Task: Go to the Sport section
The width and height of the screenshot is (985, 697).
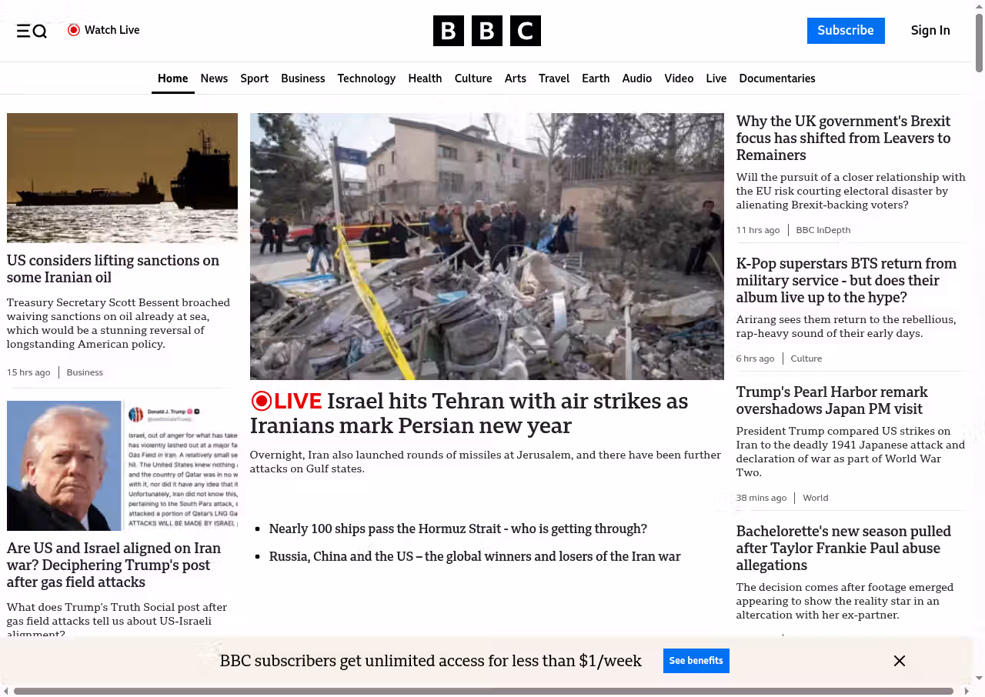Action: [254, 78]
